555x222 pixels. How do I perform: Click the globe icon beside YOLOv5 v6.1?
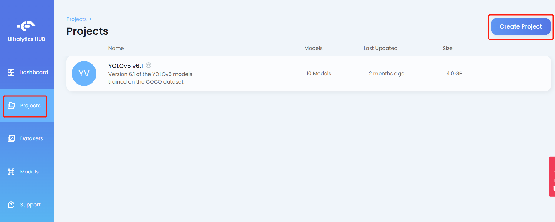tap(148, 65)
